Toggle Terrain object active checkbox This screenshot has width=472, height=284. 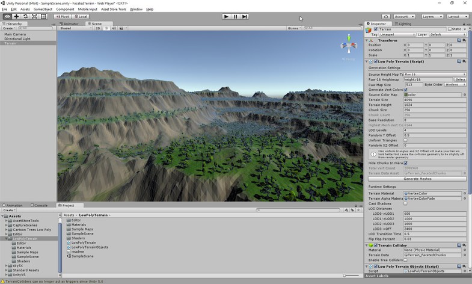tap(375, 29)
